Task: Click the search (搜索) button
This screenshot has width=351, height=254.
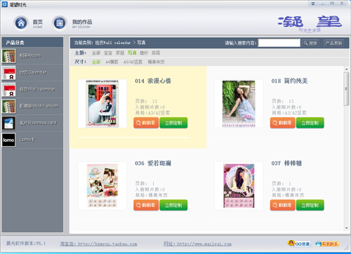Action: pyautogui.click(x=310, y=43)
